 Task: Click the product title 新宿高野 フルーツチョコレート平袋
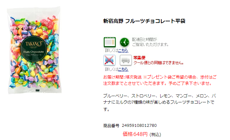(144, 21)
